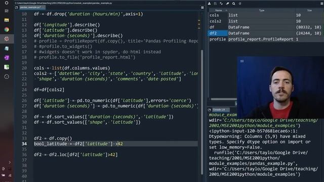This screenshot has height=182, width=324.
Task: Click the bool_latitude assignment on line 34
Action: coord(78,144)
